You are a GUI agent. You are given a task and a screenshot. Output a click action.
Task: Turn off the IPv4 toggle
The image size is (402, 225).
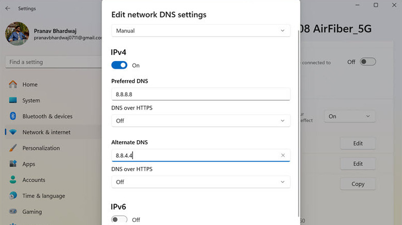point(119,65)
